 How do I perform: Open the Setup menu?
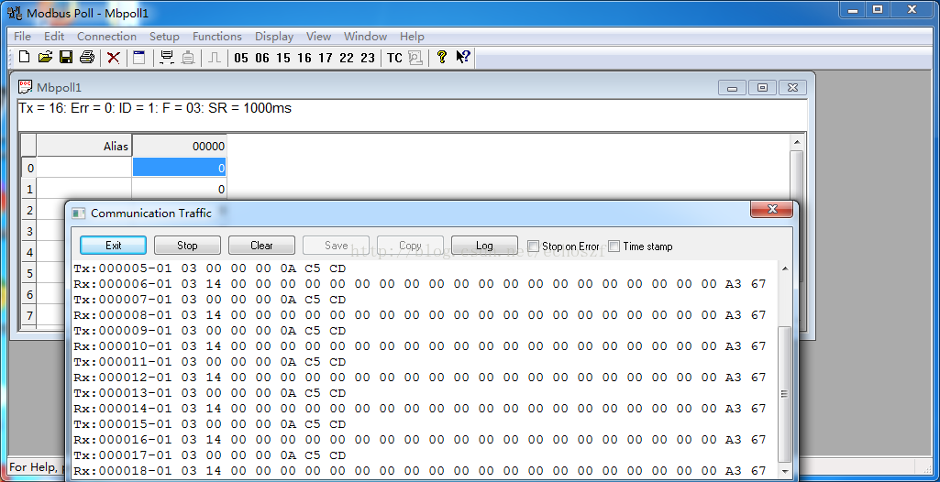point(164,37)
